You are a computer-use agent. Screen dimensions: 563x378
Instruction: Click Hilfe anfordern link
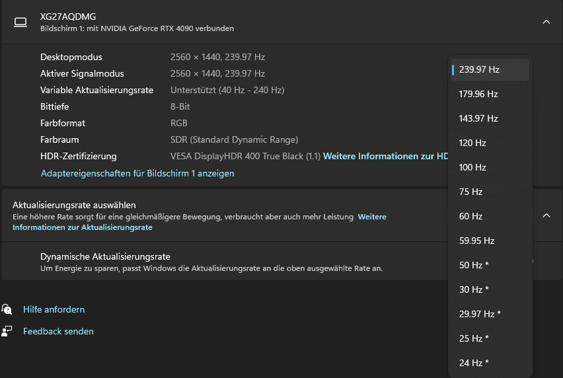click(x=54, y=309)
